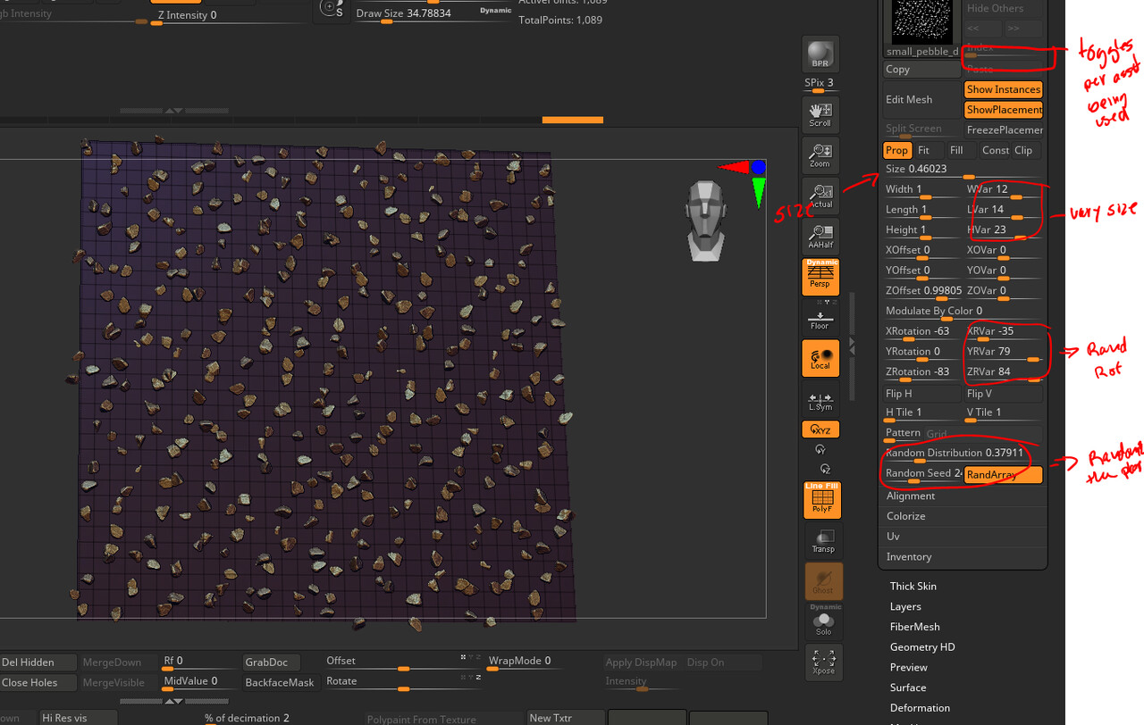Viewport: 1144px width, 725px height.
Task: Select the Fill mode
Action: (x=957, y=151)
